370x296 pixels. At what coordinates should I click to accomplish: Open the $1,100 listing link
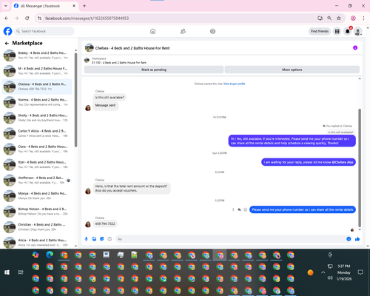point(119,63)
